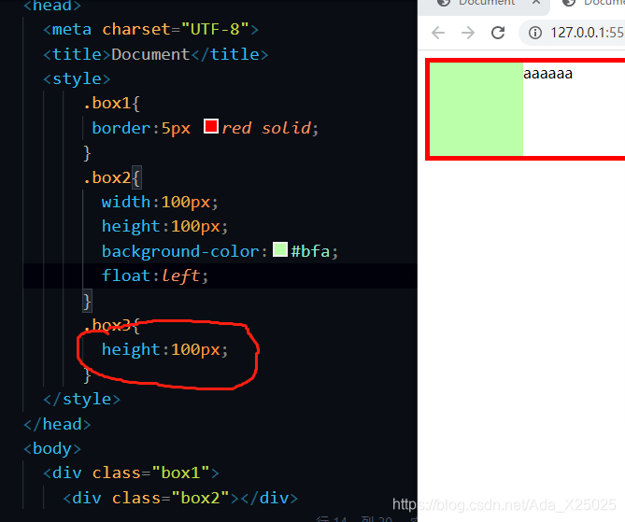Open the red color swatch picker
Image resolution: width=625 pixels, height=522 pixels.
(211, 126)
